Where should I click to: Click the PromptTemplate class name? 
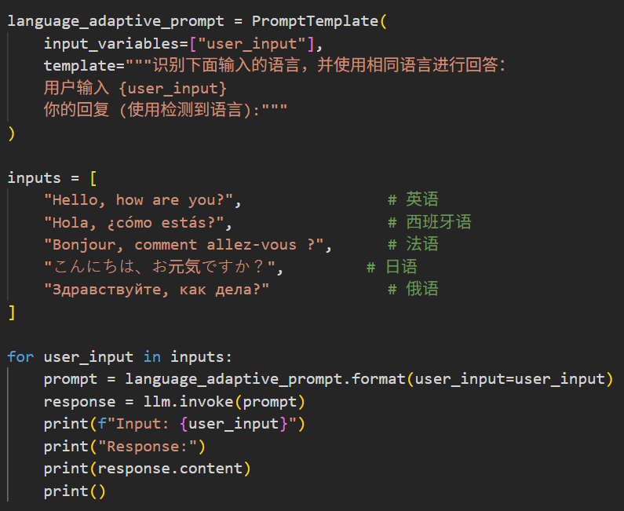click(x=315, y=20)
